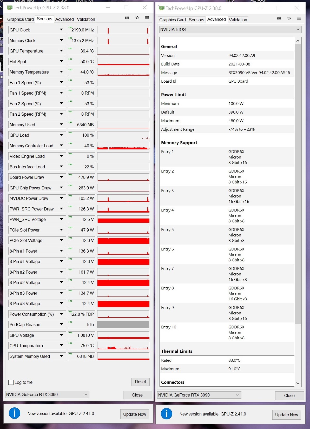Switch to Graphics Card tab in left window
Screen dimensions: 310x429
[x=21, y=19]
